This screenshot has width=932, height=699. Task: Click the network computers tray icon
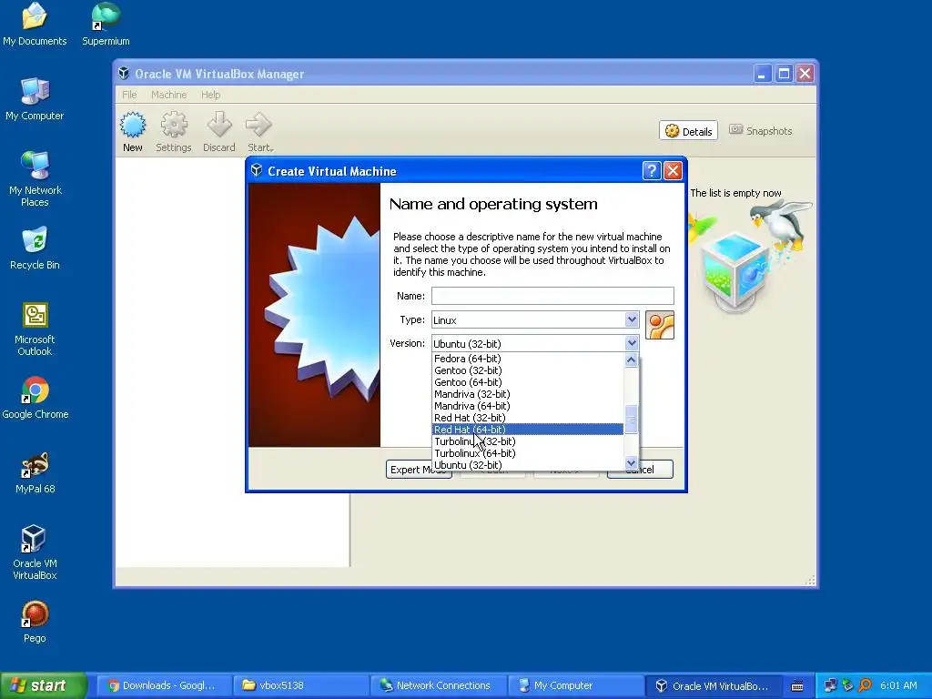click(x=830, y=686)
